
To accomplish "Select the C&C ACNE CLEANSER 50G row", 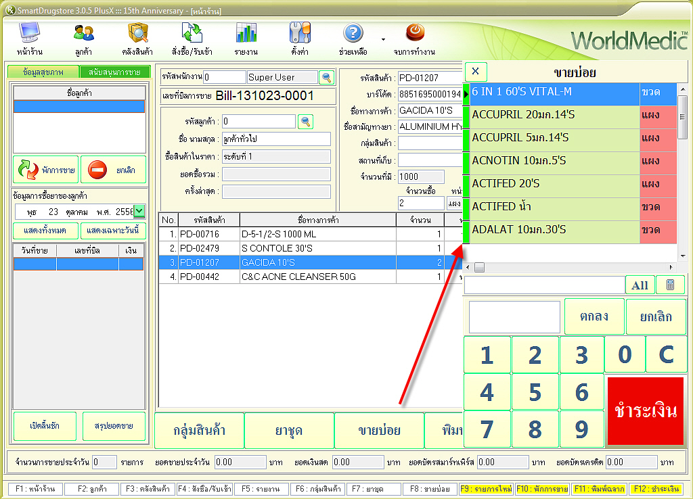I will pos(310,277).
